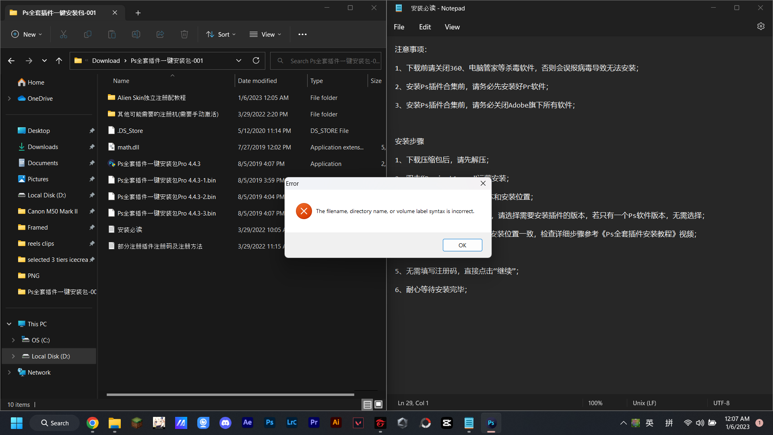
Task: Click the Delete trash icon in toolbar
Action: 184,34
